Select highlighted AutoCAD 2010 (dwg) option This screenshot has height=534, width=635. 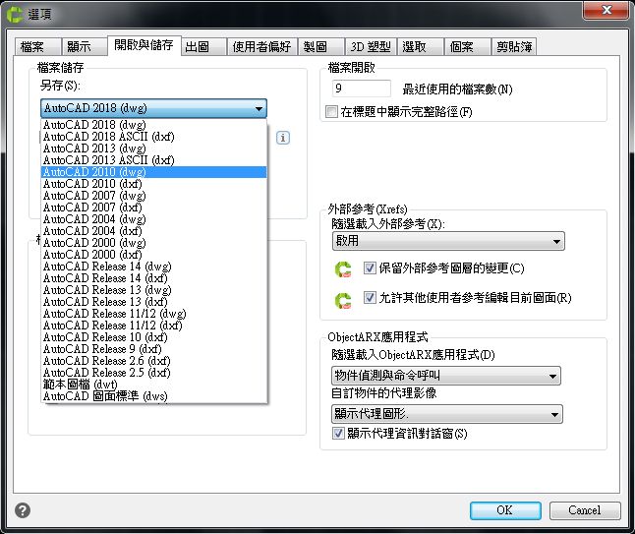tap(154, 172)
